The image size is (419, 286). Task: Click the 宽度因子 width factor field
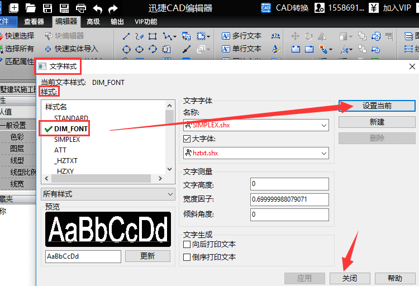click(x=289, y=199)
